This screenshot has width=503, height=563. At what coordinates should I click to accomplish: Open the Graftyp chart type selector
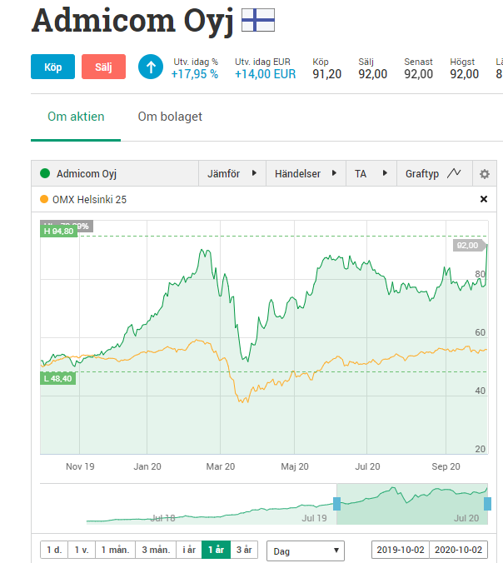435,173
